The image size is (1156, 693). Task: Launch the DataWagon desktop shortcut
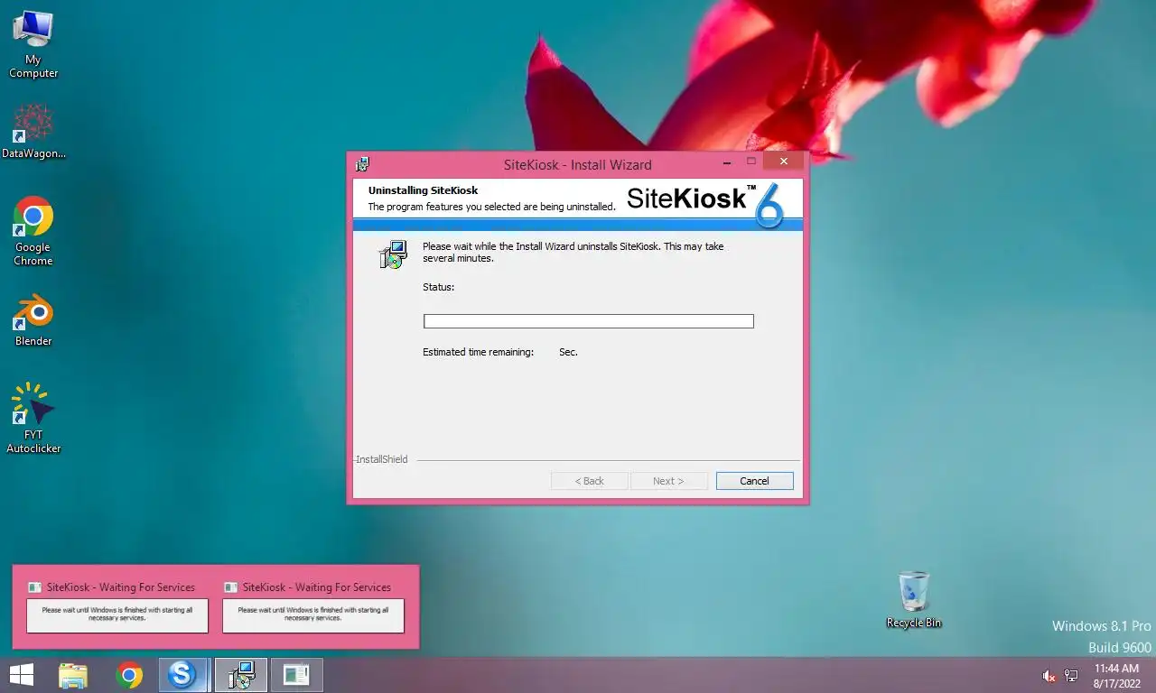[33, 132]
